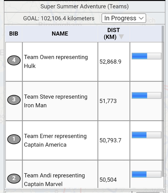Click Team Emer's progress bar
This screenshot has height=193, width=168.
click(x=146, y=135)
